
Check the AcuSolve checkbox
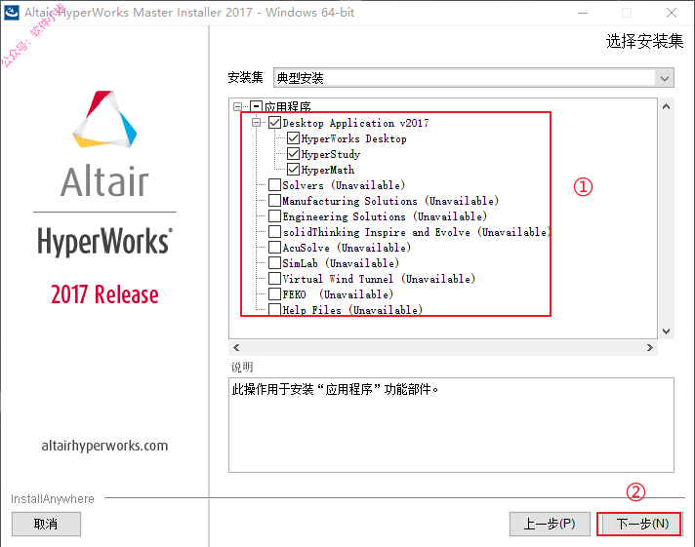pyautogui.click(x=275, y=247)
